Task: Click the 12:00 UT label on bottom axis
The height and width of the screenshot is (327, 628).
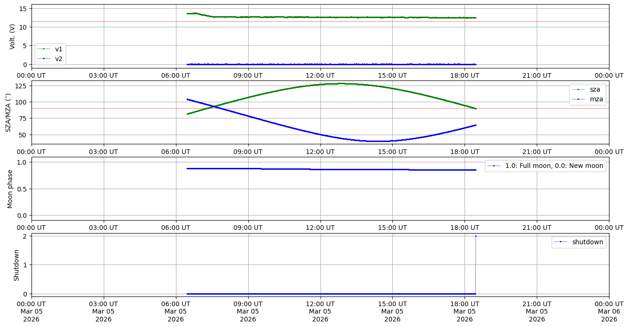Action: (x=320, y=304)
